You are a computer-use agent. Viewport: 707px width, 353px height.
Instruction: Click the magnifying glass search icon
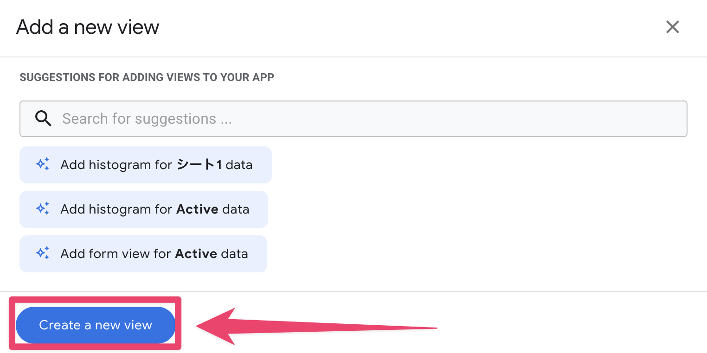tap(43, 119)
